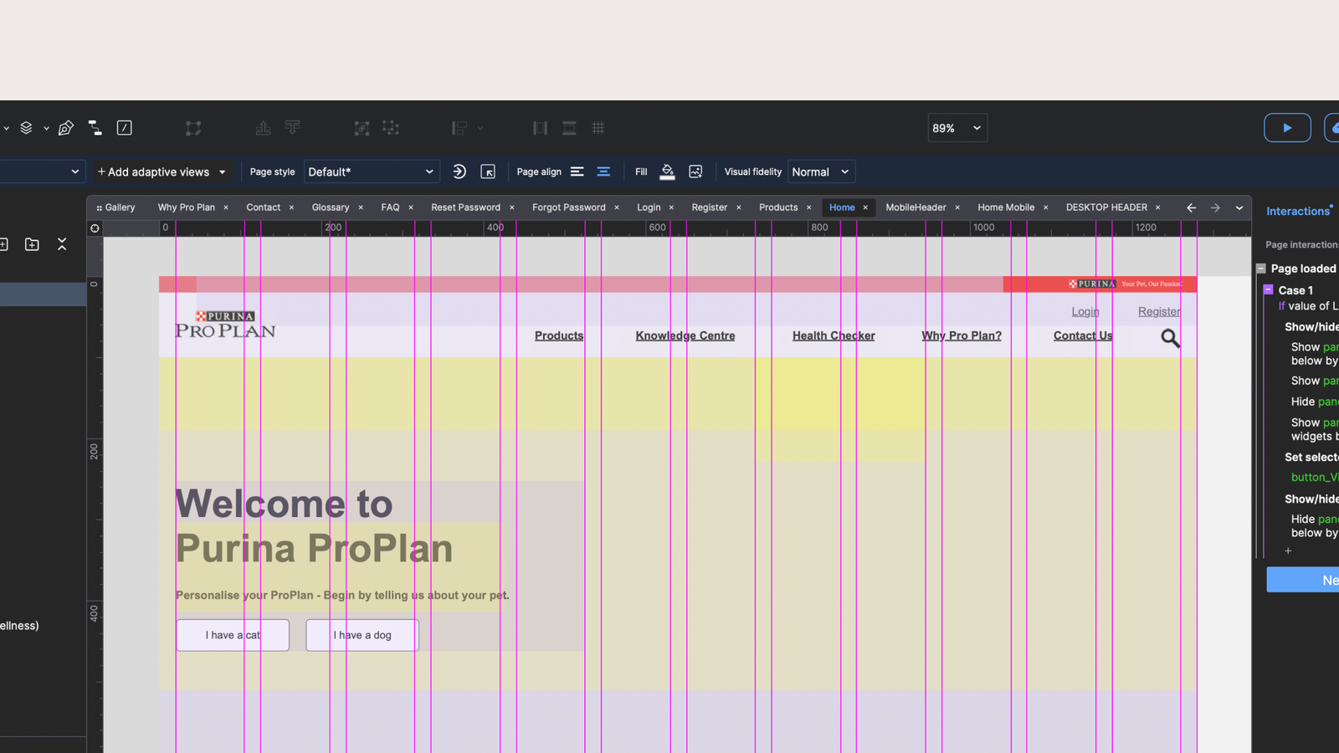Click the magnifier search icon in canvas
Screen dimensions: 1339x753
[x=1170, y=338]
